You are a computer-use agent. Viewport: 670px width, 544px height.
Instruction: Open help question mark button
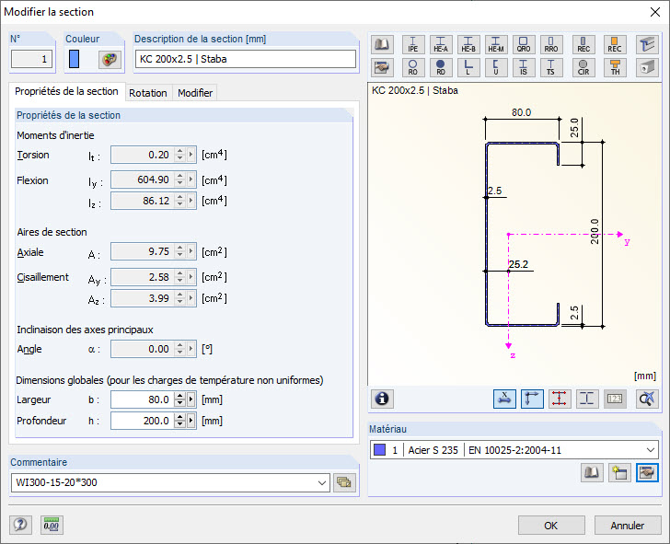[20, 525]
